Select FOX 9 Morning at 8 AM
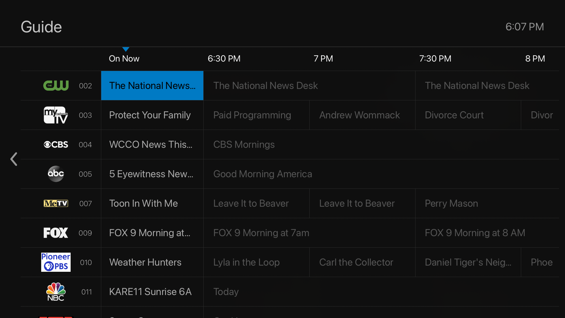The image size is (565, 318). point(487,233)
